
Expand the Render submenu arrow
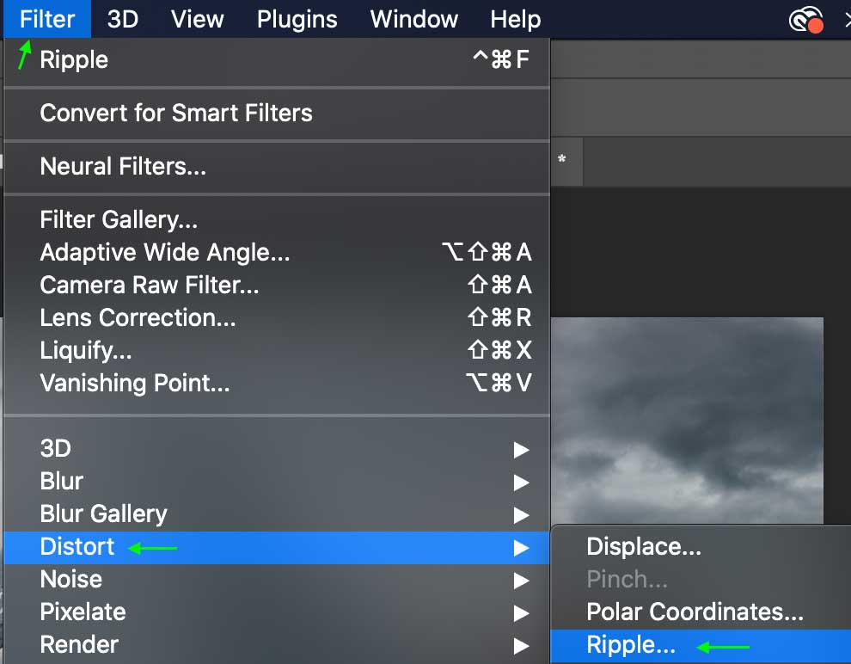pos(521,646)
